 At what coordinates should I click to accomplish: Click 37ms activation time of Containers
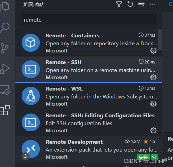[147, 35]
